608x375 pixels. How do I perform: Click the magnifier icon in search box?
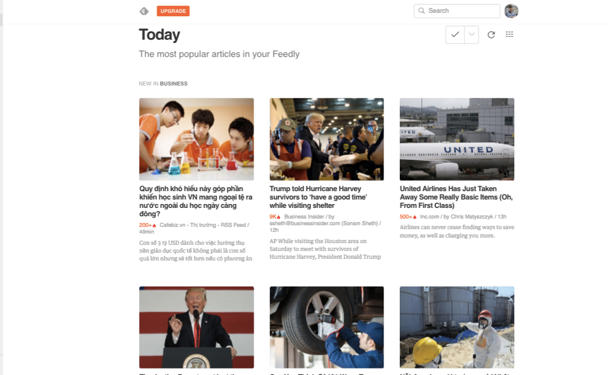click(422, 11)
